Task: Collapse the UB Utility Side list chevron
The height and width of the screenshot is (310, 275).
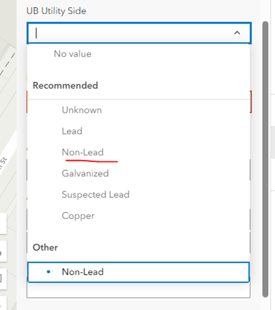Action: coord(237,33)
